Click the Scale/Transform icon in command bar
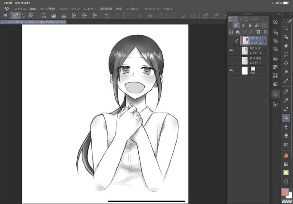293x204 pixels. tap(161, 16)
